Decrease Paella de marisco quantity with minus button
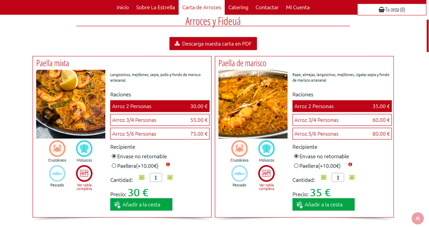Screen dimensions: 429x227 323,177
